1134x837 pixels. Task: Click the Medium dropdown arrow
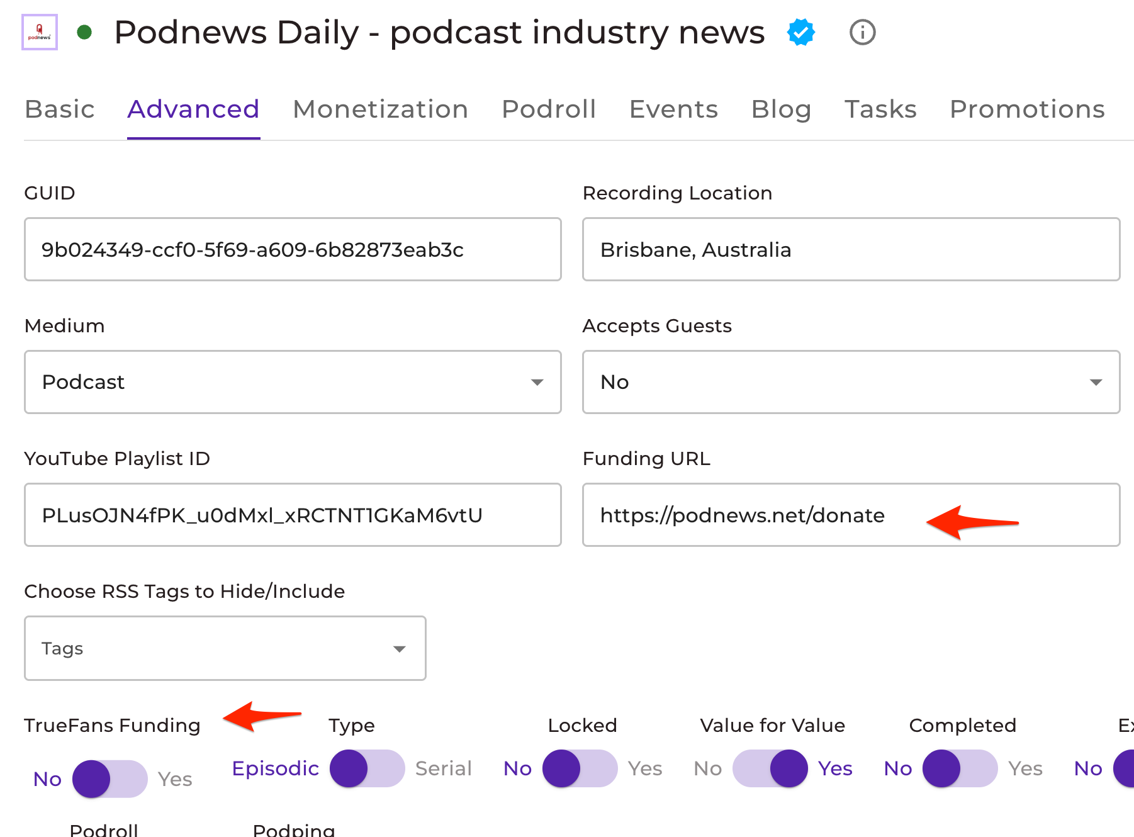(537, 382)
